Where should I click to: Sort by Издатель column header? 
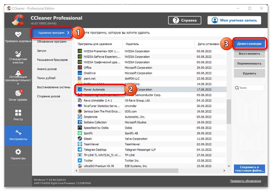(x=158, y=44)
